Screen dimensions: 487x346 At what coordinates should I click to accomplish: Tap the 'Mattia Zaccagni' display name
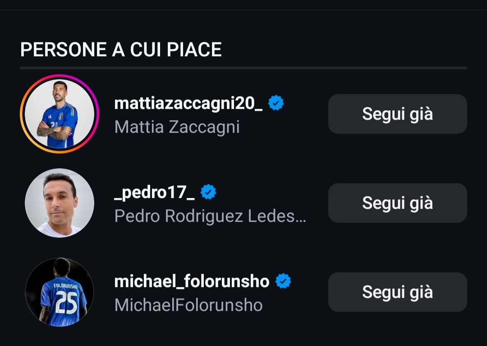(177, 127)
